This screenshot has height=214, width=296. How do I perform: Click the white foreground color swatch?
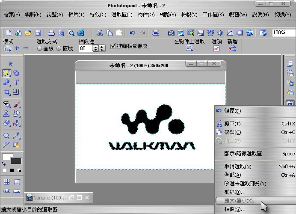(x=6, y=156)
